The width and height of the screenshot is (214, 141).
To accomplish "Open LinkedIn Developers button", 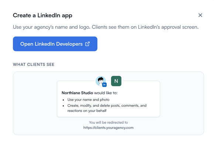I will pos(55,44).
